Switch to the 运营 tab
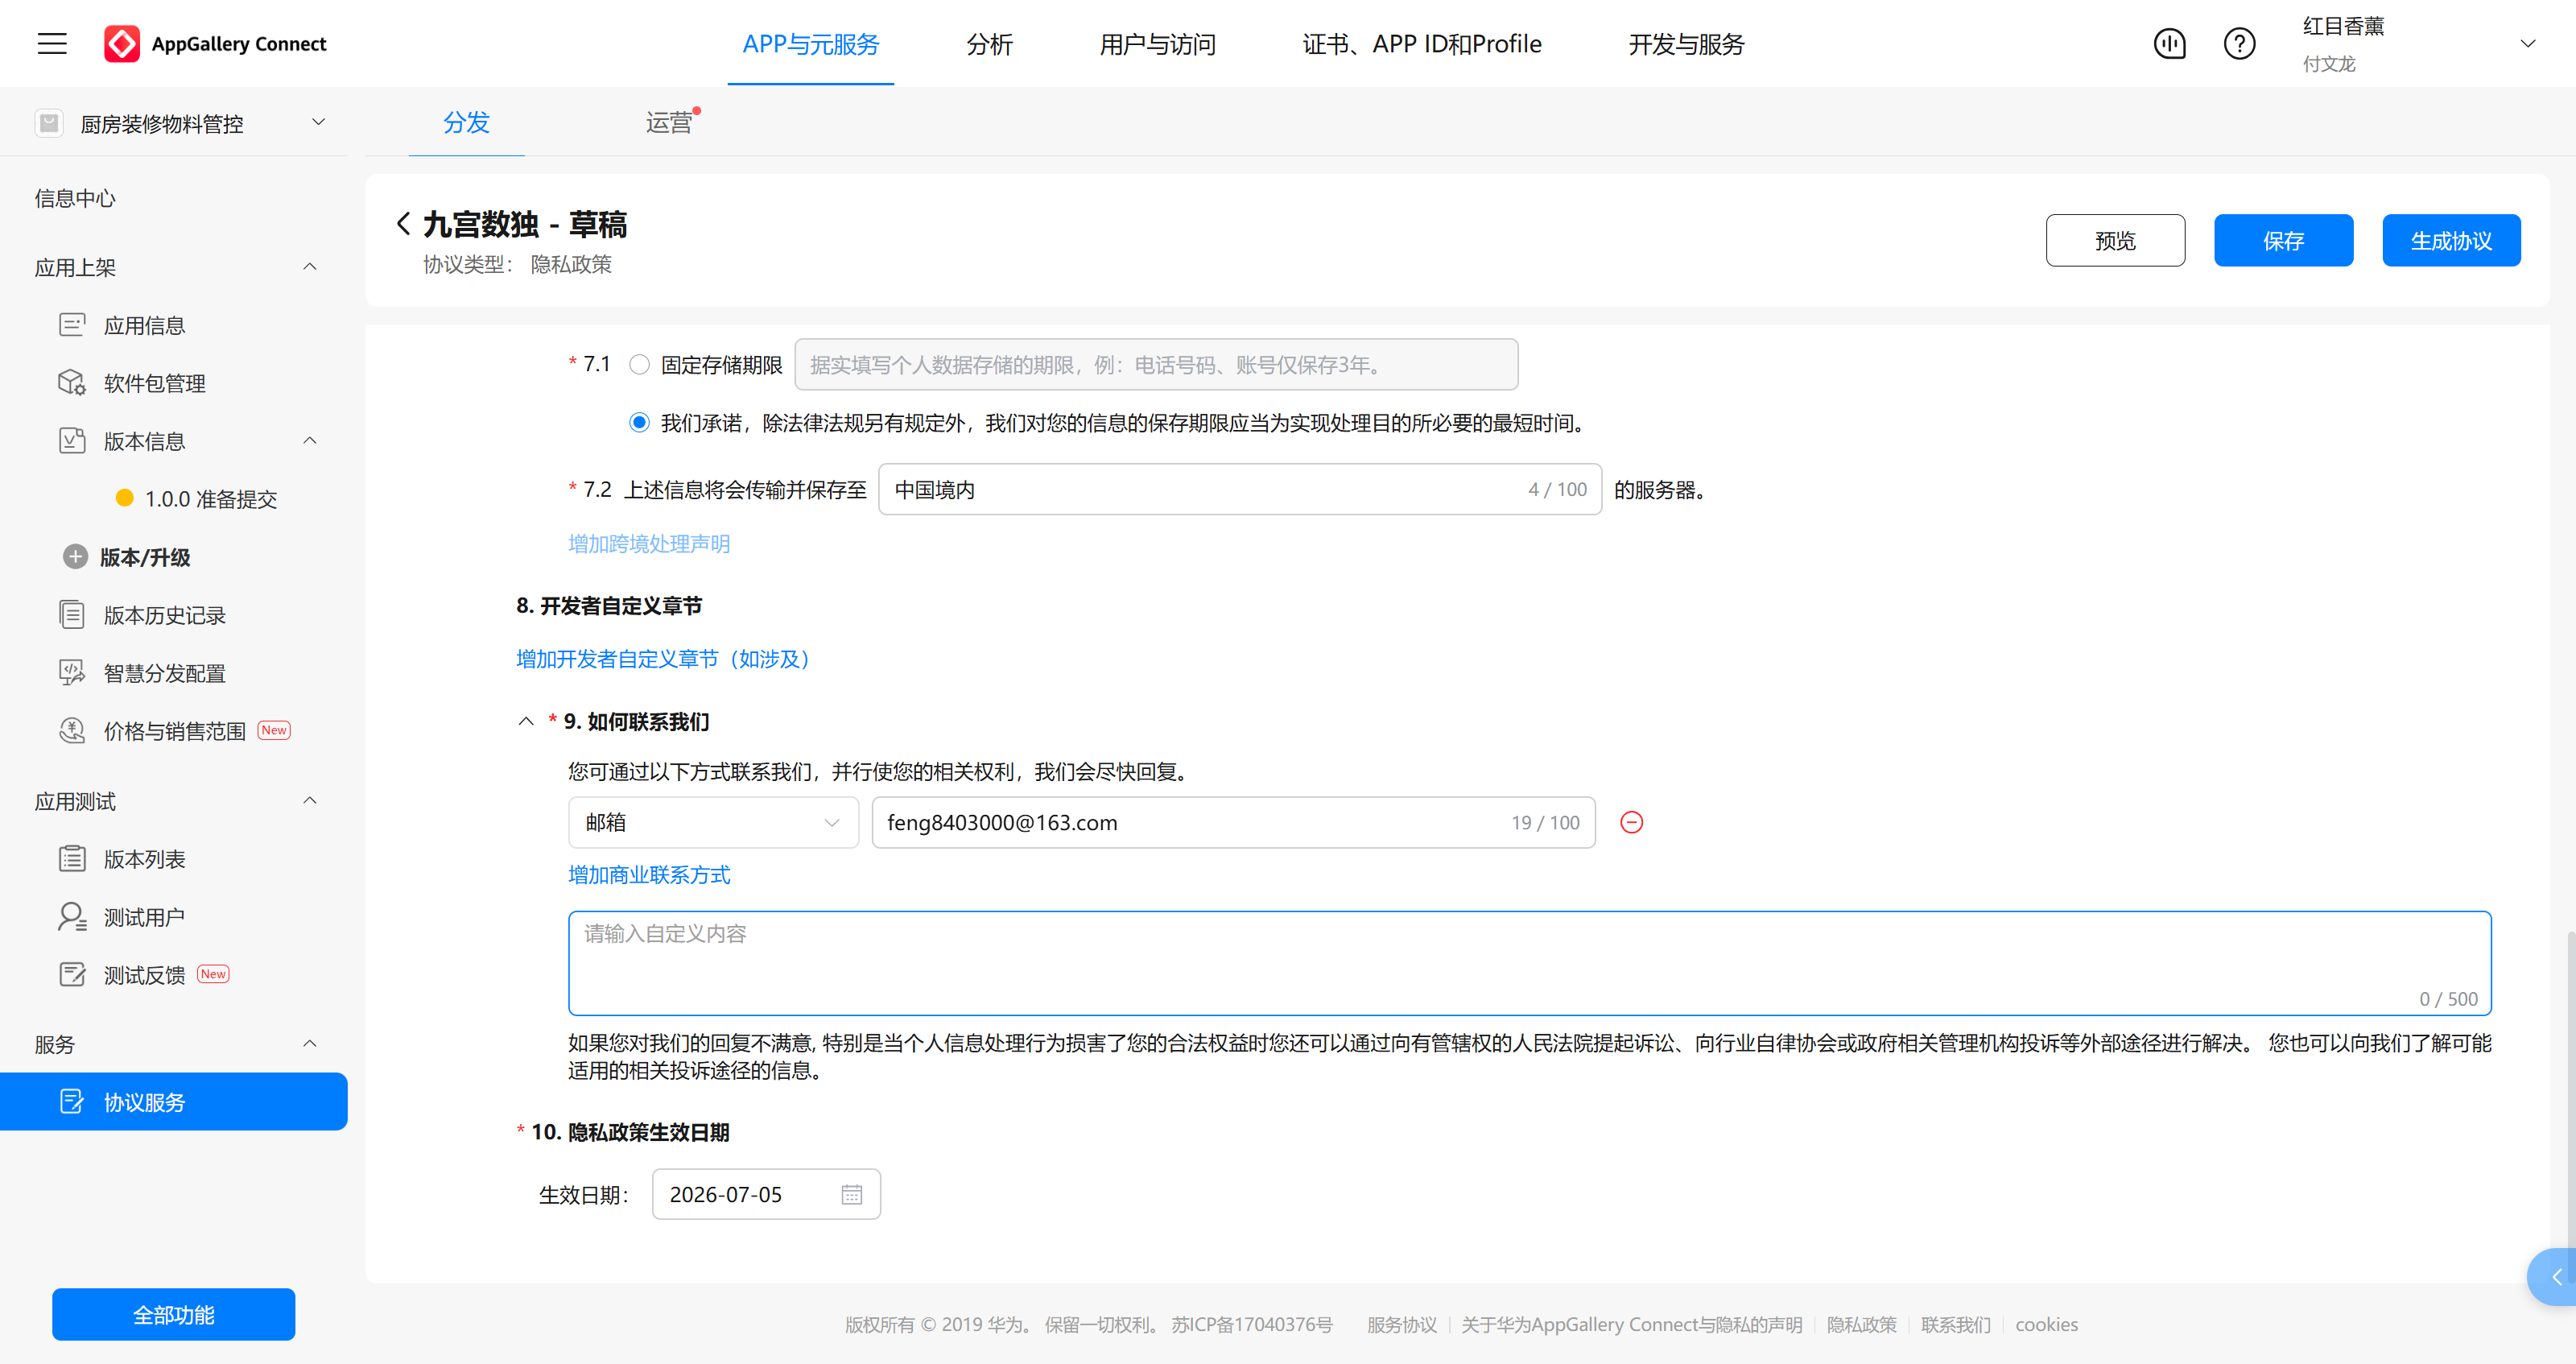2576x1364 pixels. click(x=669, y=123)
